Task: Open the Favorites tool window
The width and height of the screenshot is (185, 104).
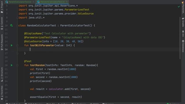Action: 2,93
